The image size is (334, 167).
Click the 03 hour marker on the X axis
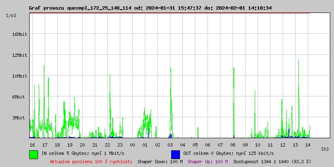(170, 145)
